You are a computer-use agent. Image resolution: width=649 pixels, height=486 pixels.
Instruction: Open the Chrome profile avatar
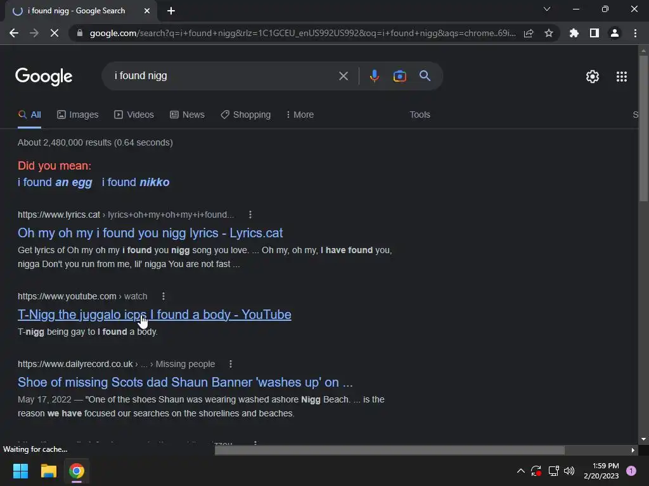(x=615, y=33)
